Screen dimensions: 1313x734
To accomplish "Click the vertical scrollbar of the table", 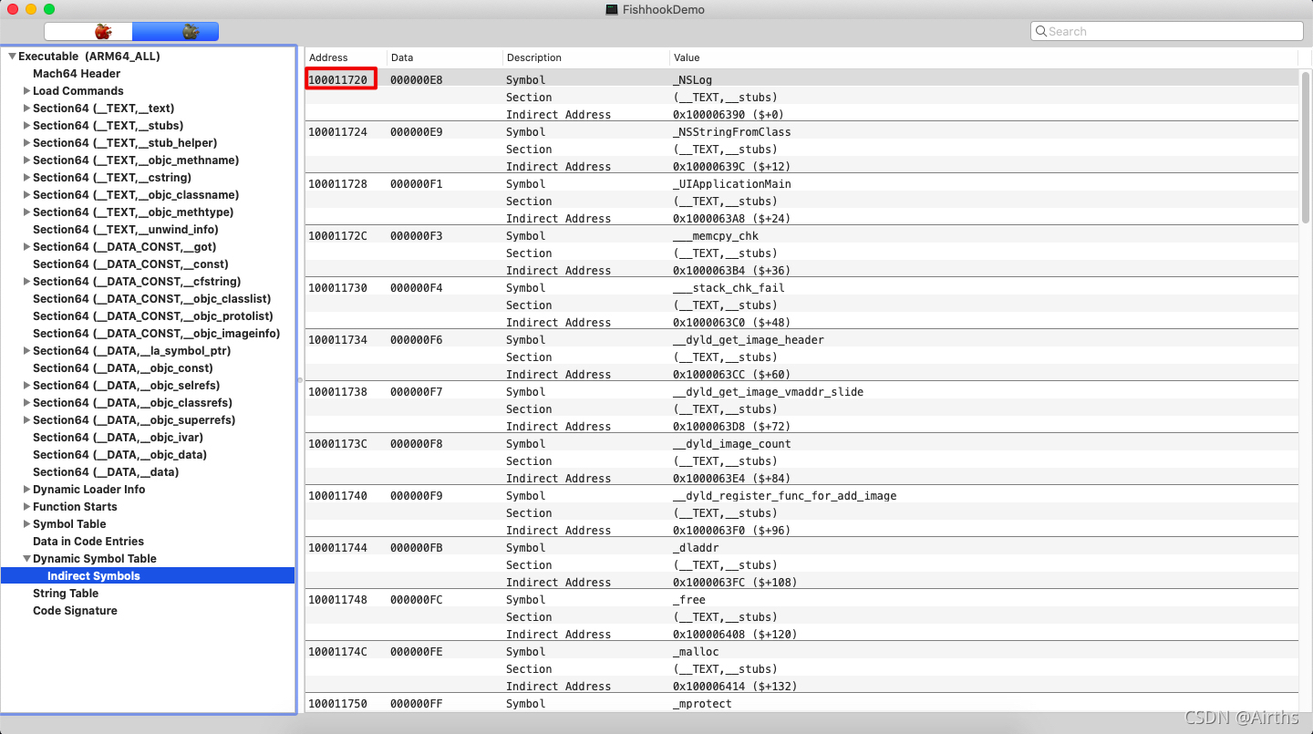I will coord(1306,146).
